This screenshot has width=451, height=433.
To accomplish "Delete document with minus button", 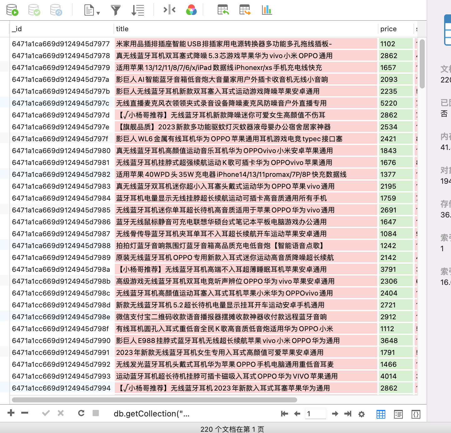I will coord(25,413).
